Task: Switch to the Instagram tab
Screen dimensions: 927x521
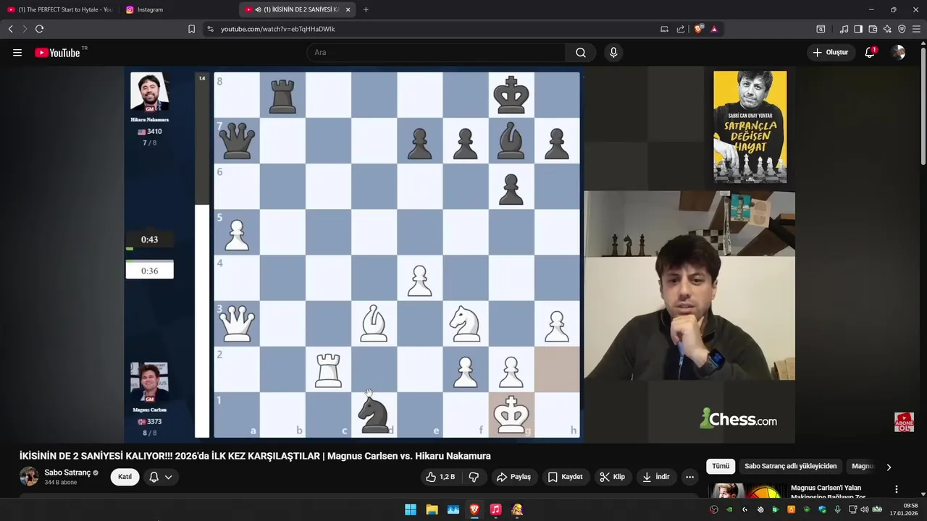Action: coord(150,9)
